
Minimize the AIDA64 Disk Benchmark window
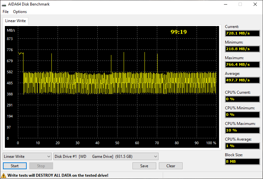(x=226, y=4)
